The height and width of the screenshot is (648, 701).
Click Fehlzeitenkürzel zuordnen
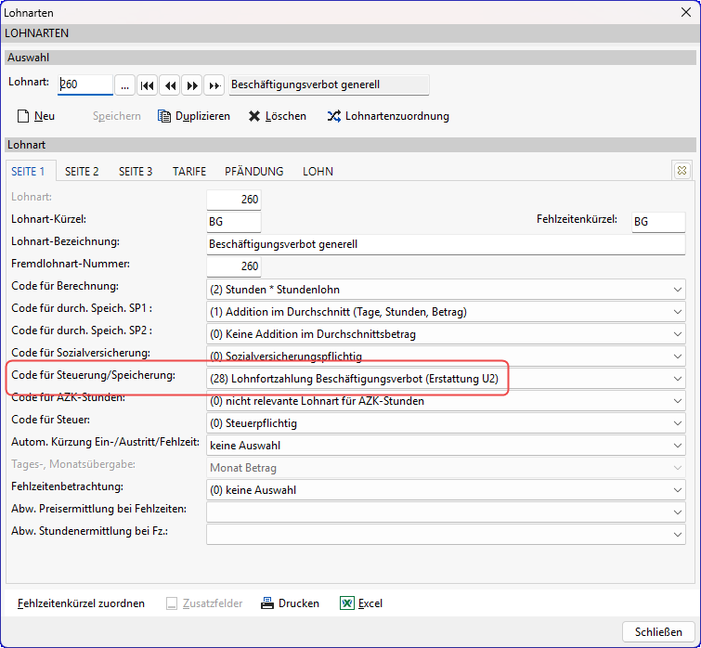(x=81, y=603)
